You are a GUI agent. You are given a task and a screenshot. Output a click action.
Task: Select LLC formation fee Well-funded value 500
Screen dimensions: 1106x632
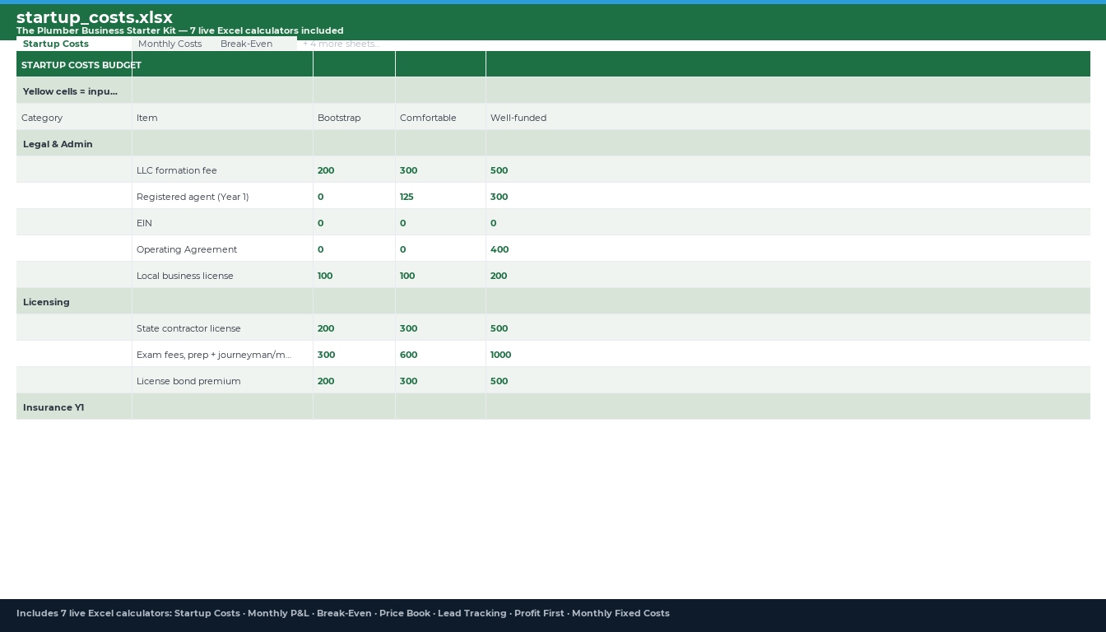tap(788, 170)
